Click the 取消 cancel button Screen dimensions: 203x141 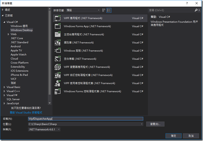[191, 136]
